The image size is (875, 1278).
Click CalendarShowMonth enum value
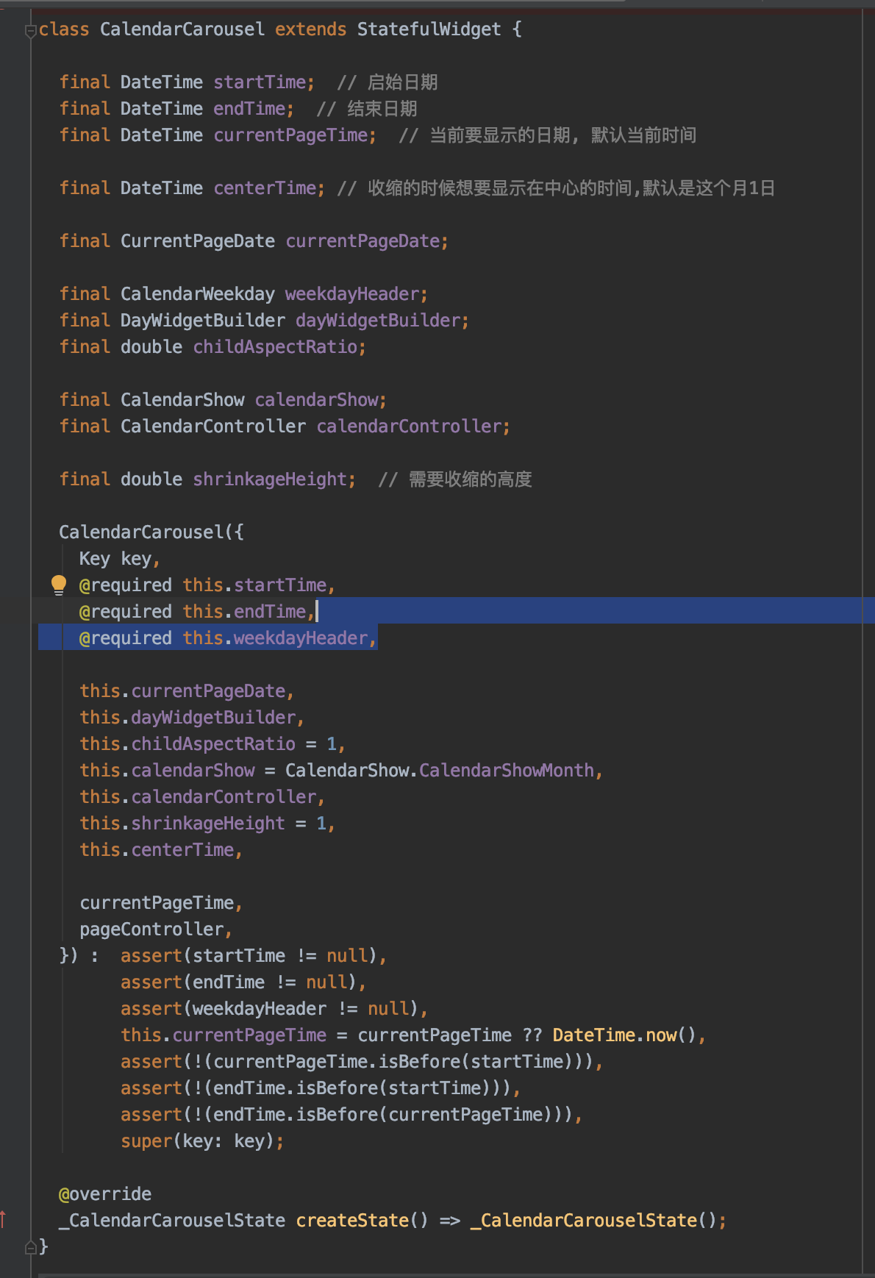tap(507, 771)
